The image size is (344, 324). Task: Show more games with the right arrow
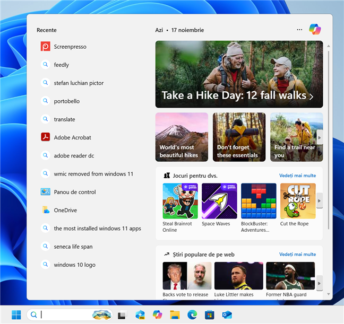(x=320, y=200)
